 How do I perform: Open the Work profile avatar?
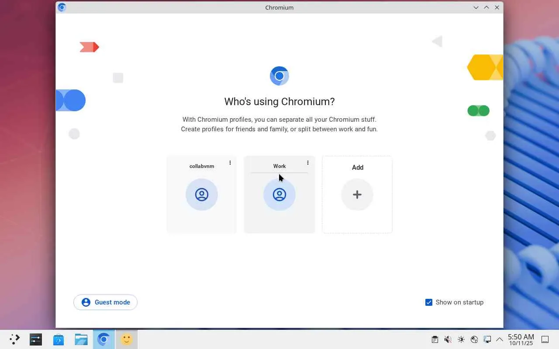point(279,195)
